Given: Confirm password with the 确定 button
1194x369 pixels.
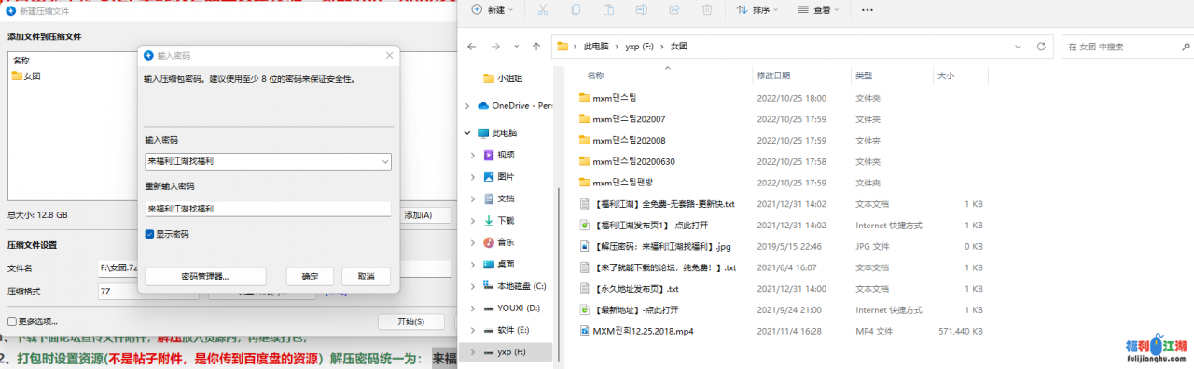Looking at the screenshot, I should tap(310, 276).
